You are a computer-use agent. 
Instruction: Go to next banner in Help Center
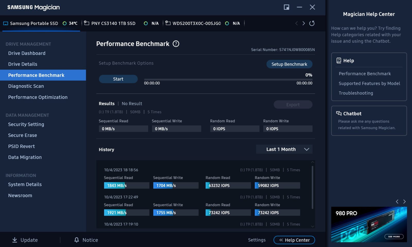(404, 201)
